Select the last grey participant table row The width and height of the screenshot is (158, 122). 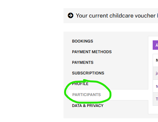[x=155, y=99]
